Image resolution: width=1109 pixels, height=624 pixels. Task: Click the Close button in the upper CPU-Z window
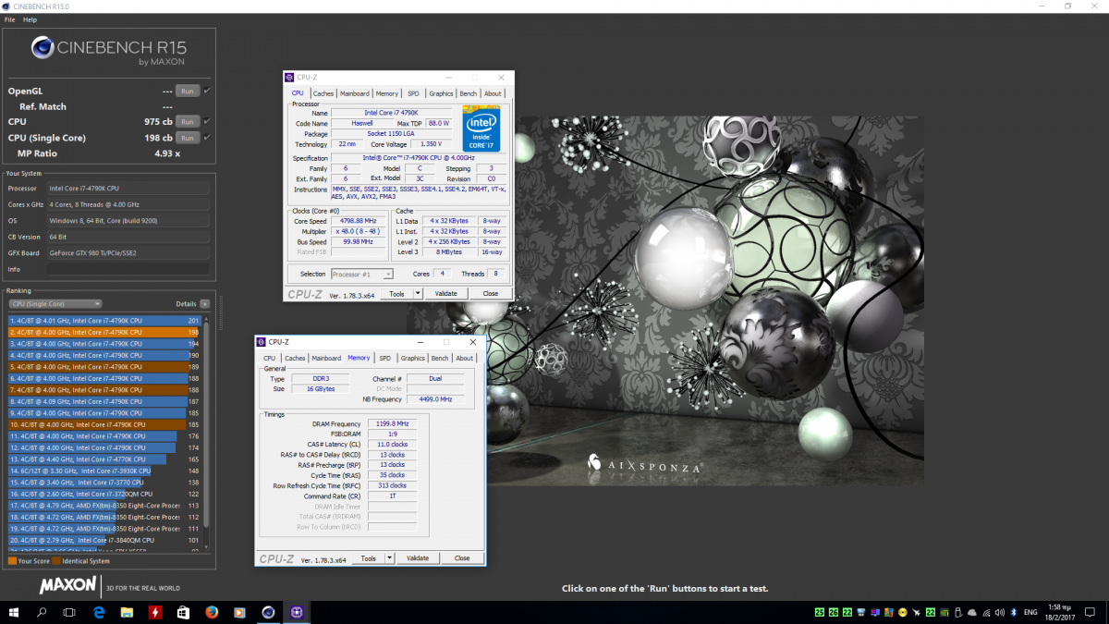click(491, 293)
